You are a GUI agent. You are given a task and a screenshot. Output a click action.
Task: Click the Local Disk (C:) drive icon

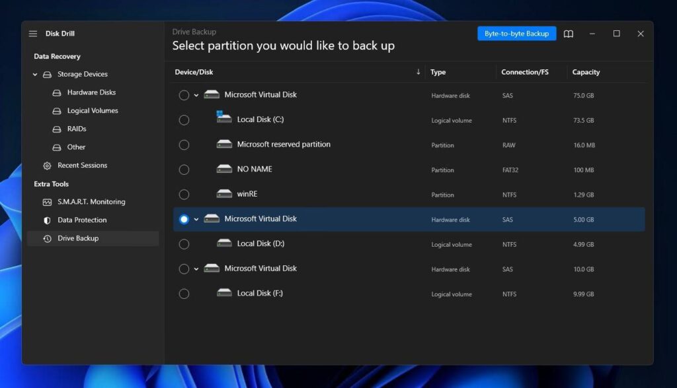[223, 119]
